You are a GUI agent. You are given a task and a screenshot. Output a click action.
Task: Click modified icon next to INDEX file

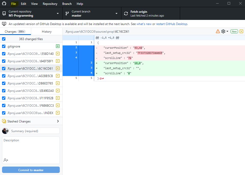coord(57,113)
